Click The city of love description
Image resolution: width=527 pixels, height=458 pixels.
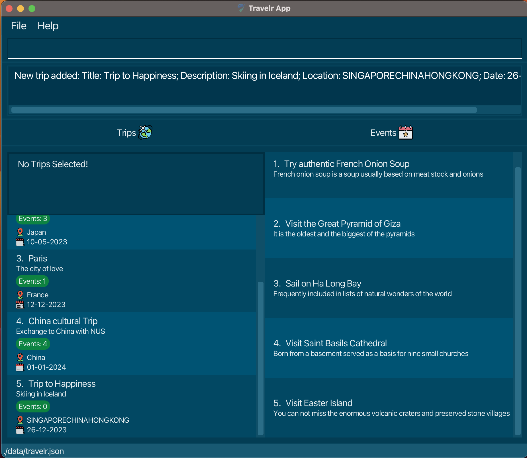pyautogui.click(x=40, y=269)
